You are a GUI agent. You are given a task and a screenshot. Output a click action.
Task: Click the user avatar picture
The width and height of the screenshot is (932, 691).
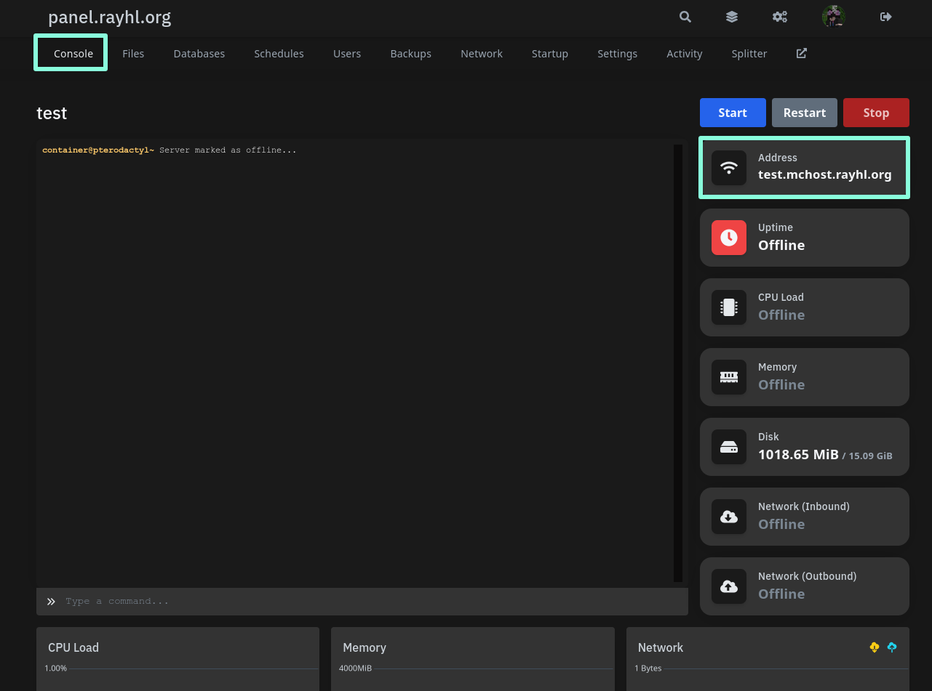pos(833,17)
